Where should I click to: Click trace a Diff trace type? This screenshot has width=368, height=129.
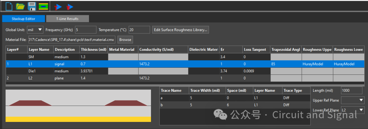click(x=296, y=98)
